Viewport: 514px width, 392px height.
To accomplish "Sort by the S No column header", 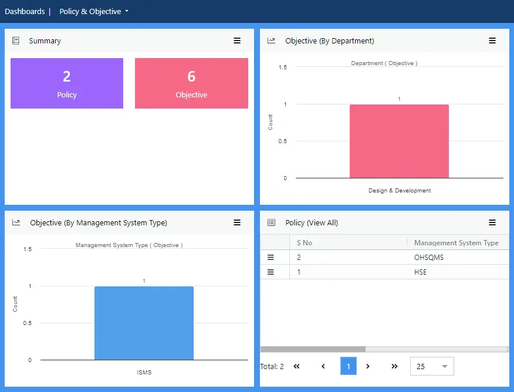I will pyautogui.click(x=305, y=242).
